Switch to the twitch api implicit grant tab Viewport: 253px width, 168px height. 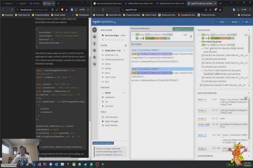108,3
